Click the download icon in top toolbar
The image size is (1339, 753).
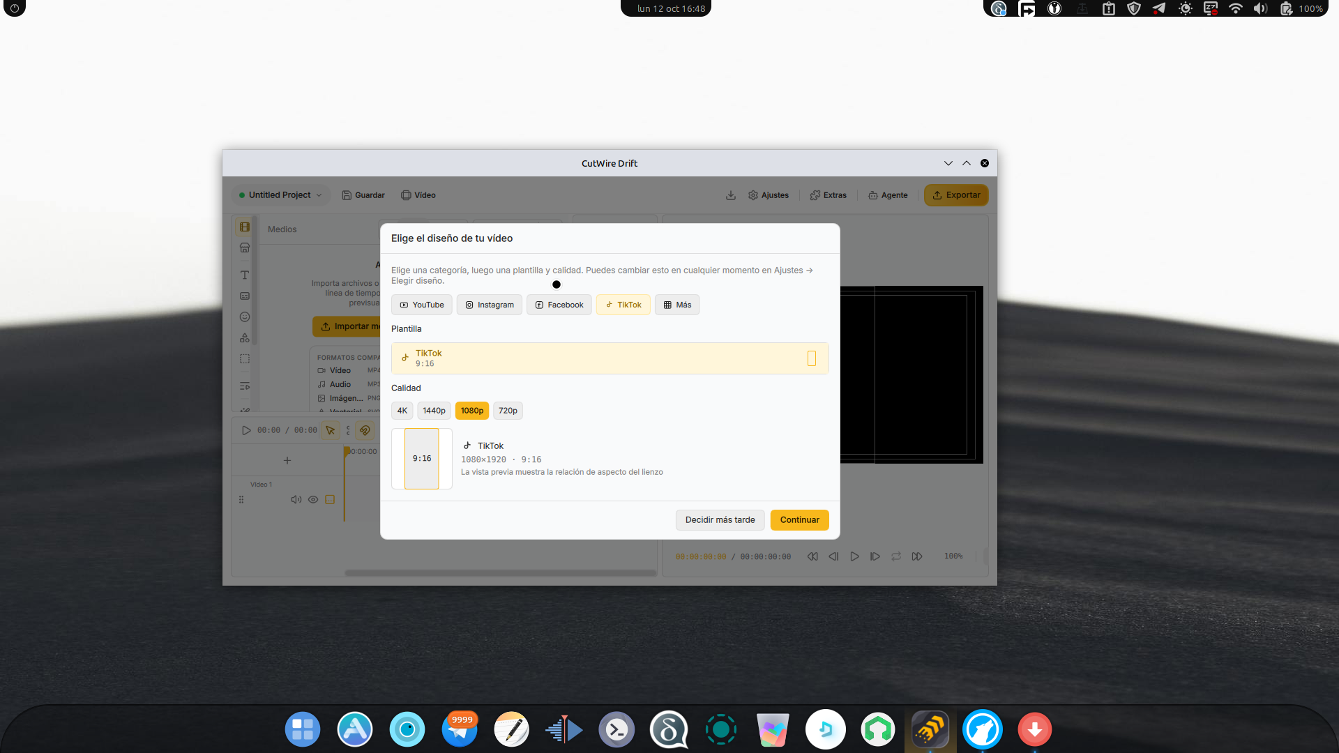tap(731, 195)
